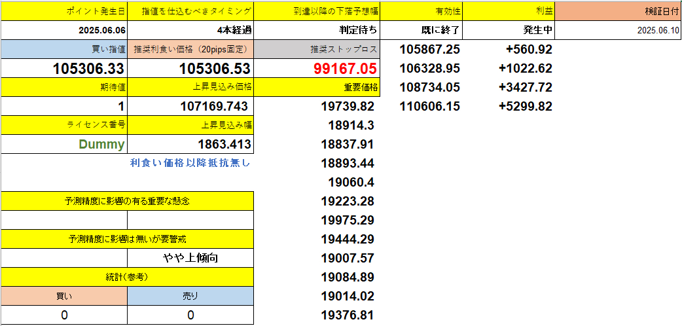The height and width of the screenshot is (326, 682).
Task: Click the red stop loss value 99167.05
Action: pos(317,68)
